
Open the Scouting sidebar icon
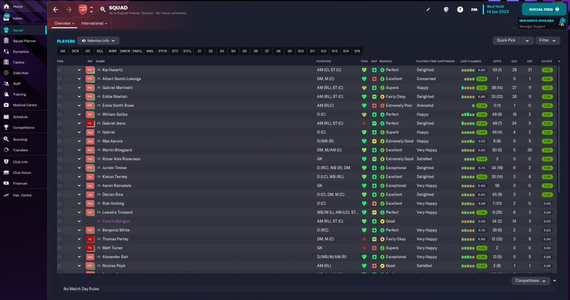coord(6,139)
